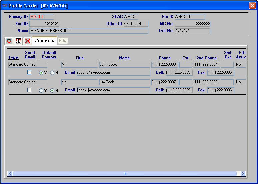The image size is (258, 184).
Task: Click the left arrow of horizontal scrollbar
Action: pyautogui.click(x=10, y=173)
